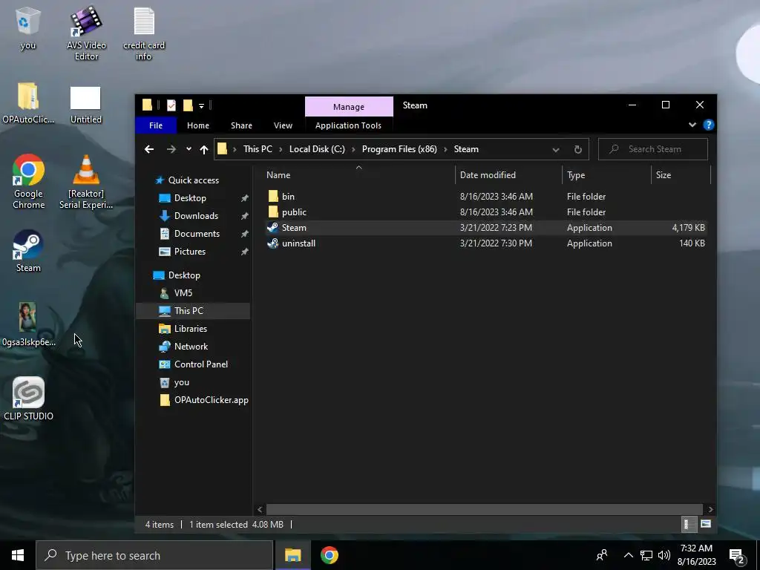Open Chrome from the taskbar

[329, 555]
